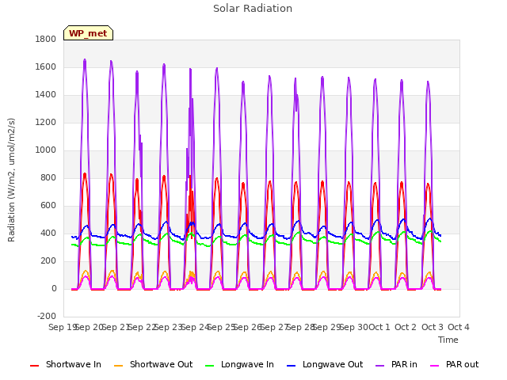Click the 1200 y-axis tick label

pyautogui.click(x=46, y=123)
